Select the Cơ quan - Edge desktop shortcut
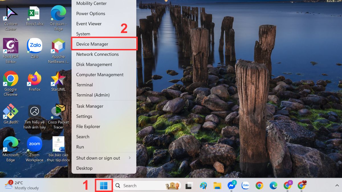 click(58, 18)
